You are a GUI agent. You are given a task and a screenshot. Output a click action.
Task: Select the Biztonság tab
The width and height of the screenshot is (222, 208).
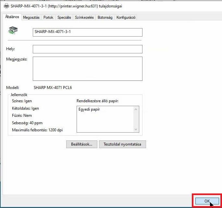pos(105,17)
